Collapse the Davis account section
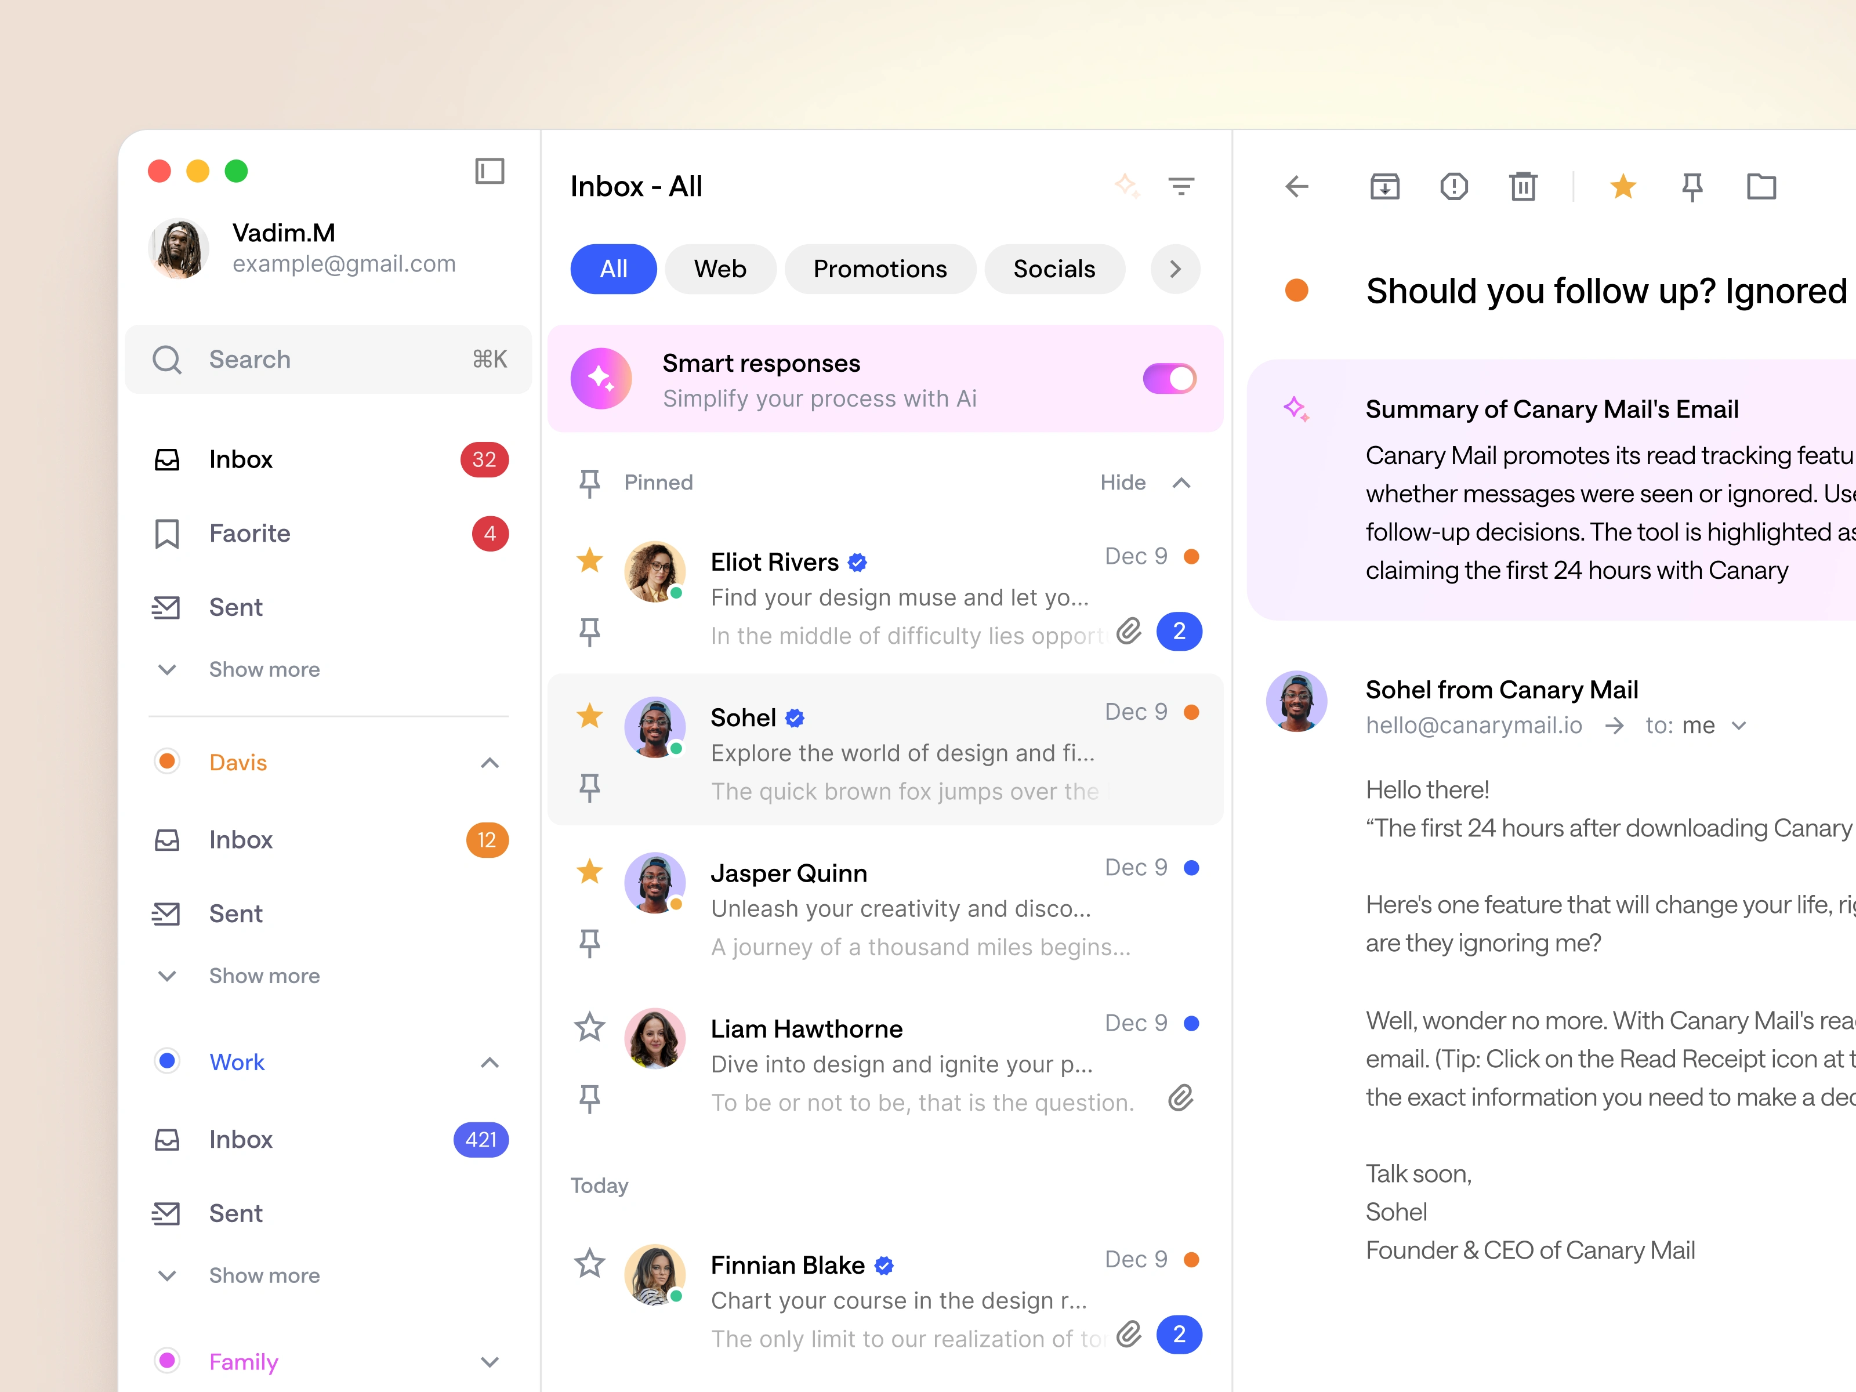This screenshot has width=1856, height=1392. (x=489, y=763)
